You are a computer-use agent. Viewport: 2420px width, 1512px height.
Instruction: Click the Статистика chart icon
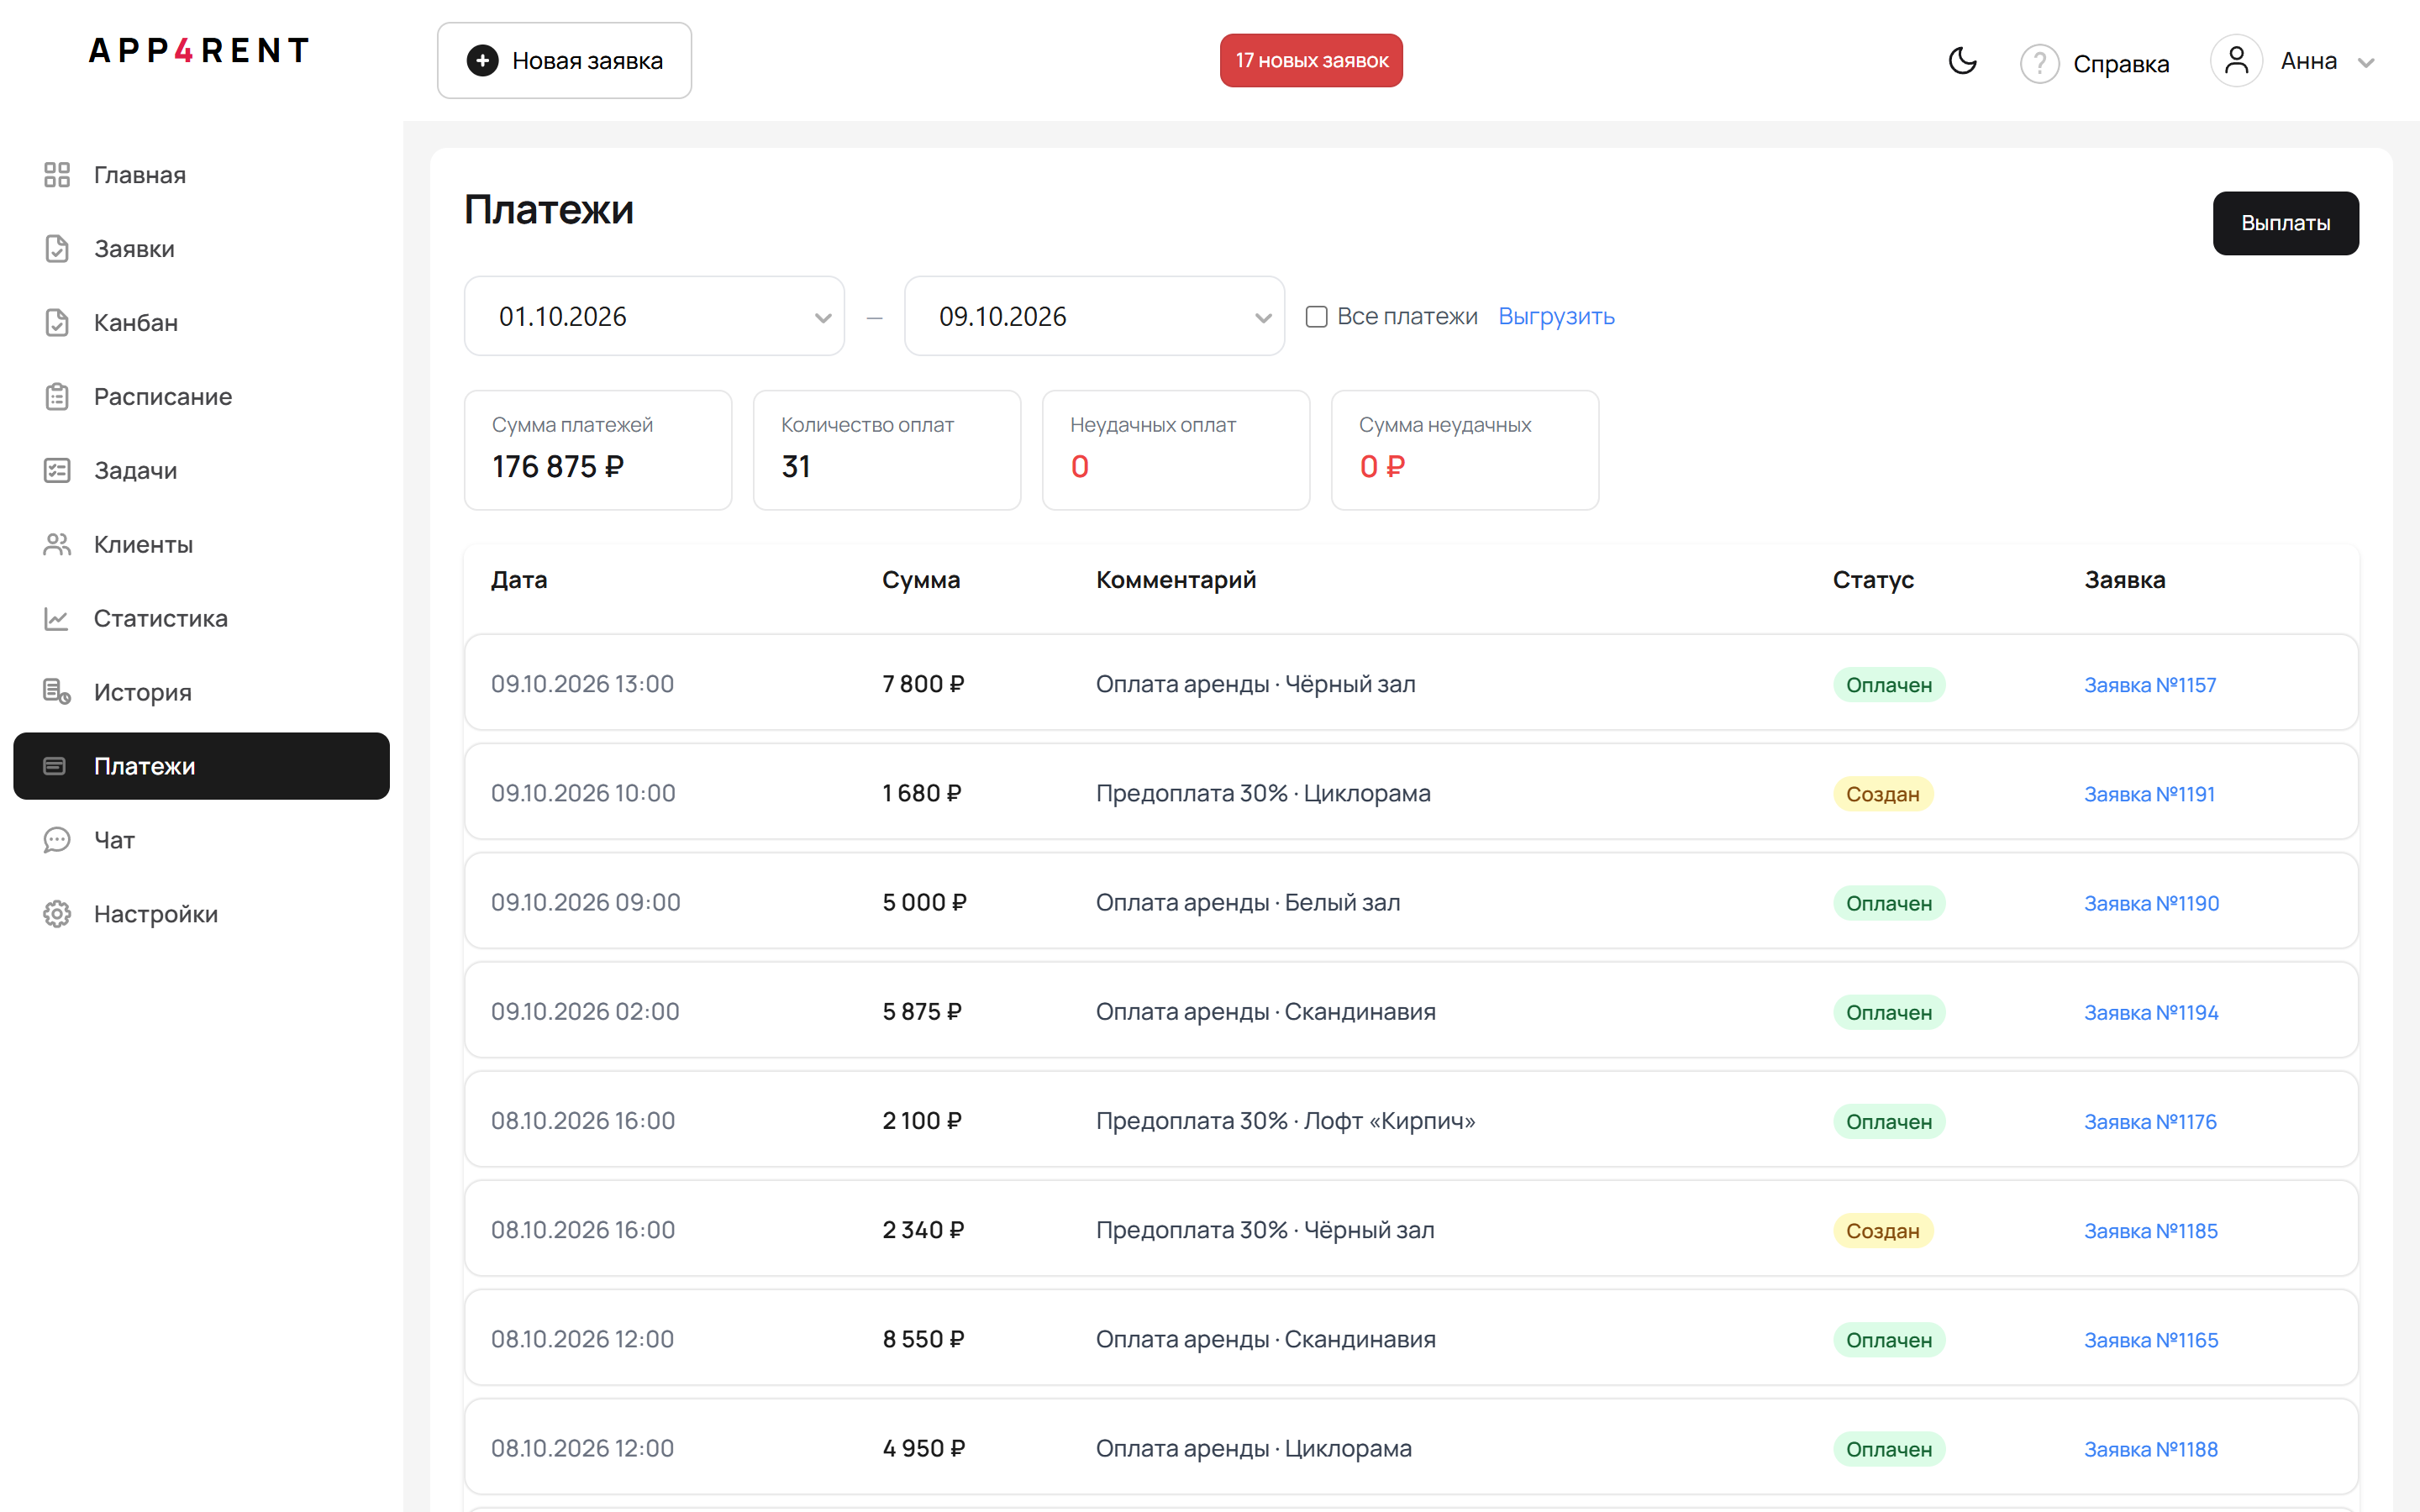click(x=57, y=619)
